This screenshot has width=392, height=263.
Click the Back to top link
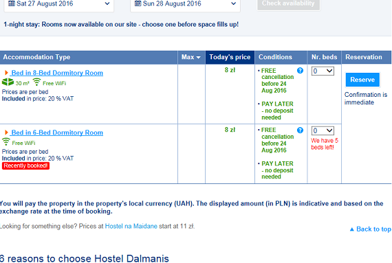tap(371, 229)
